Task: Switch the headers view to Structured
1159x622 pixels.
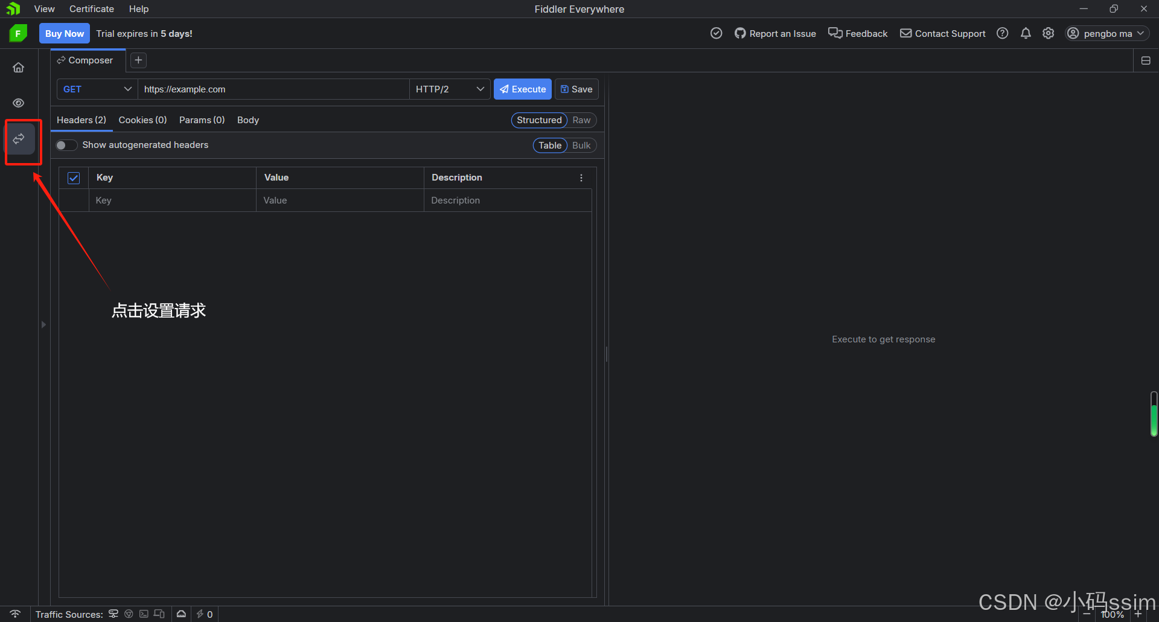Action: tap(539, 120)
